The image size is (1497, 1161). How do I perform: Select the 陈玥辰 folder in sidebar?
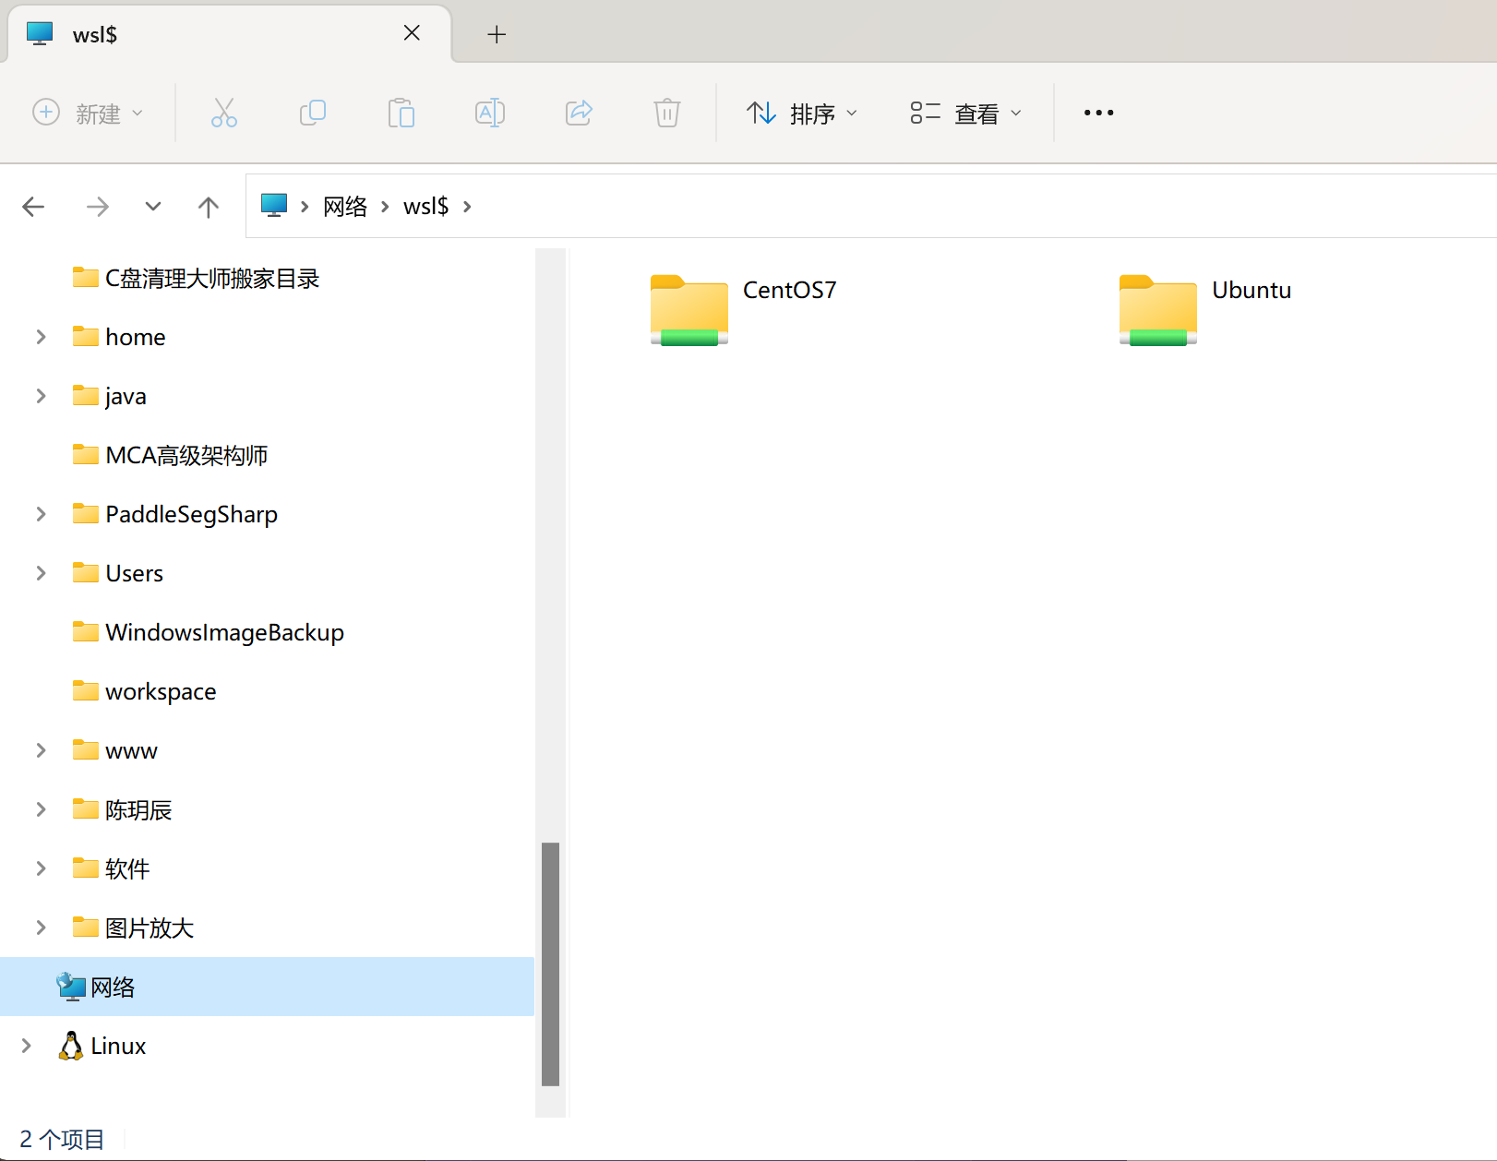[x=122, y=809]
